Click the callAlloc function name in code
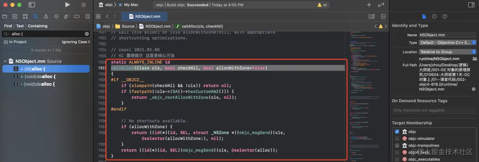This screenshot has height=162, width=479. point(122,68)
